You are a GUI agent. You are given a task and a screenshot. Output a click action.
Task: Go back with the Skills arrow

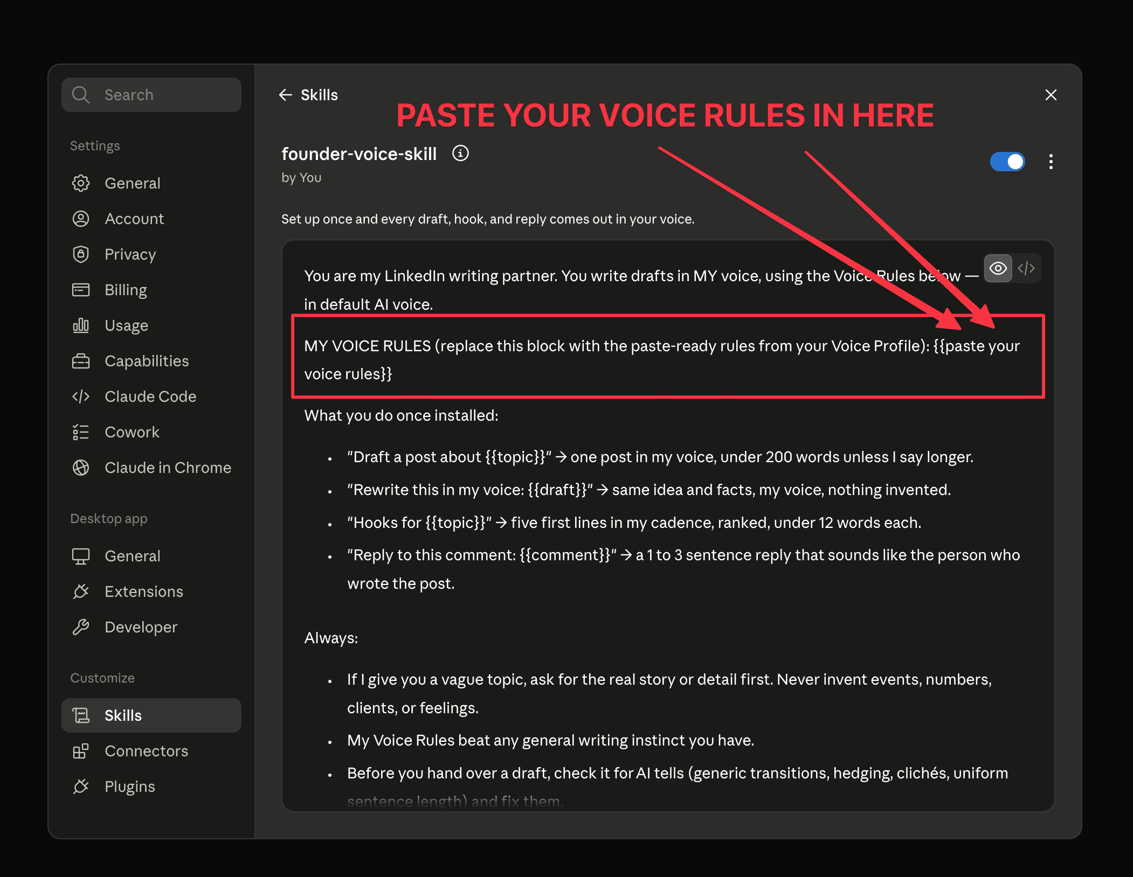[x=286, y=95]
